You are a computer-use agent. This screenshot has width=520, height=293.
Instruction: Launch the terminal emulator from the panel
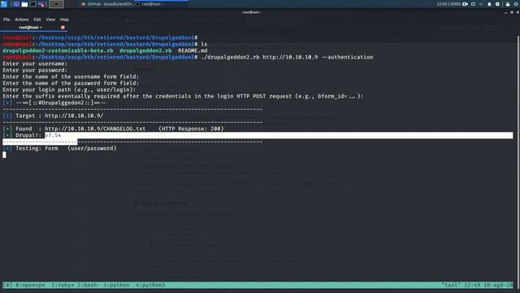tap(32, 4)
